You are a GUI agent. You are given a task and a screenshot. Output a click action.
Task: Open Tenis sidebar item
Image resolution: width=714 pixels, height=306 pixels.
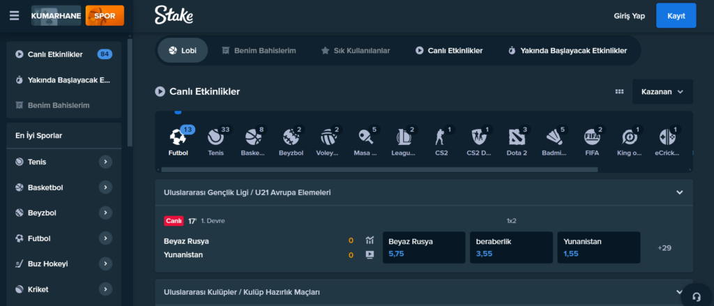tap(37, 162)
